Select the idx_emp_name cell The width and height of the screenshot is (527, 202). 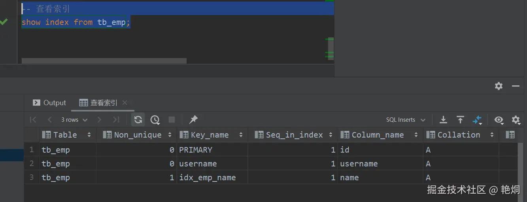[207, 178]
